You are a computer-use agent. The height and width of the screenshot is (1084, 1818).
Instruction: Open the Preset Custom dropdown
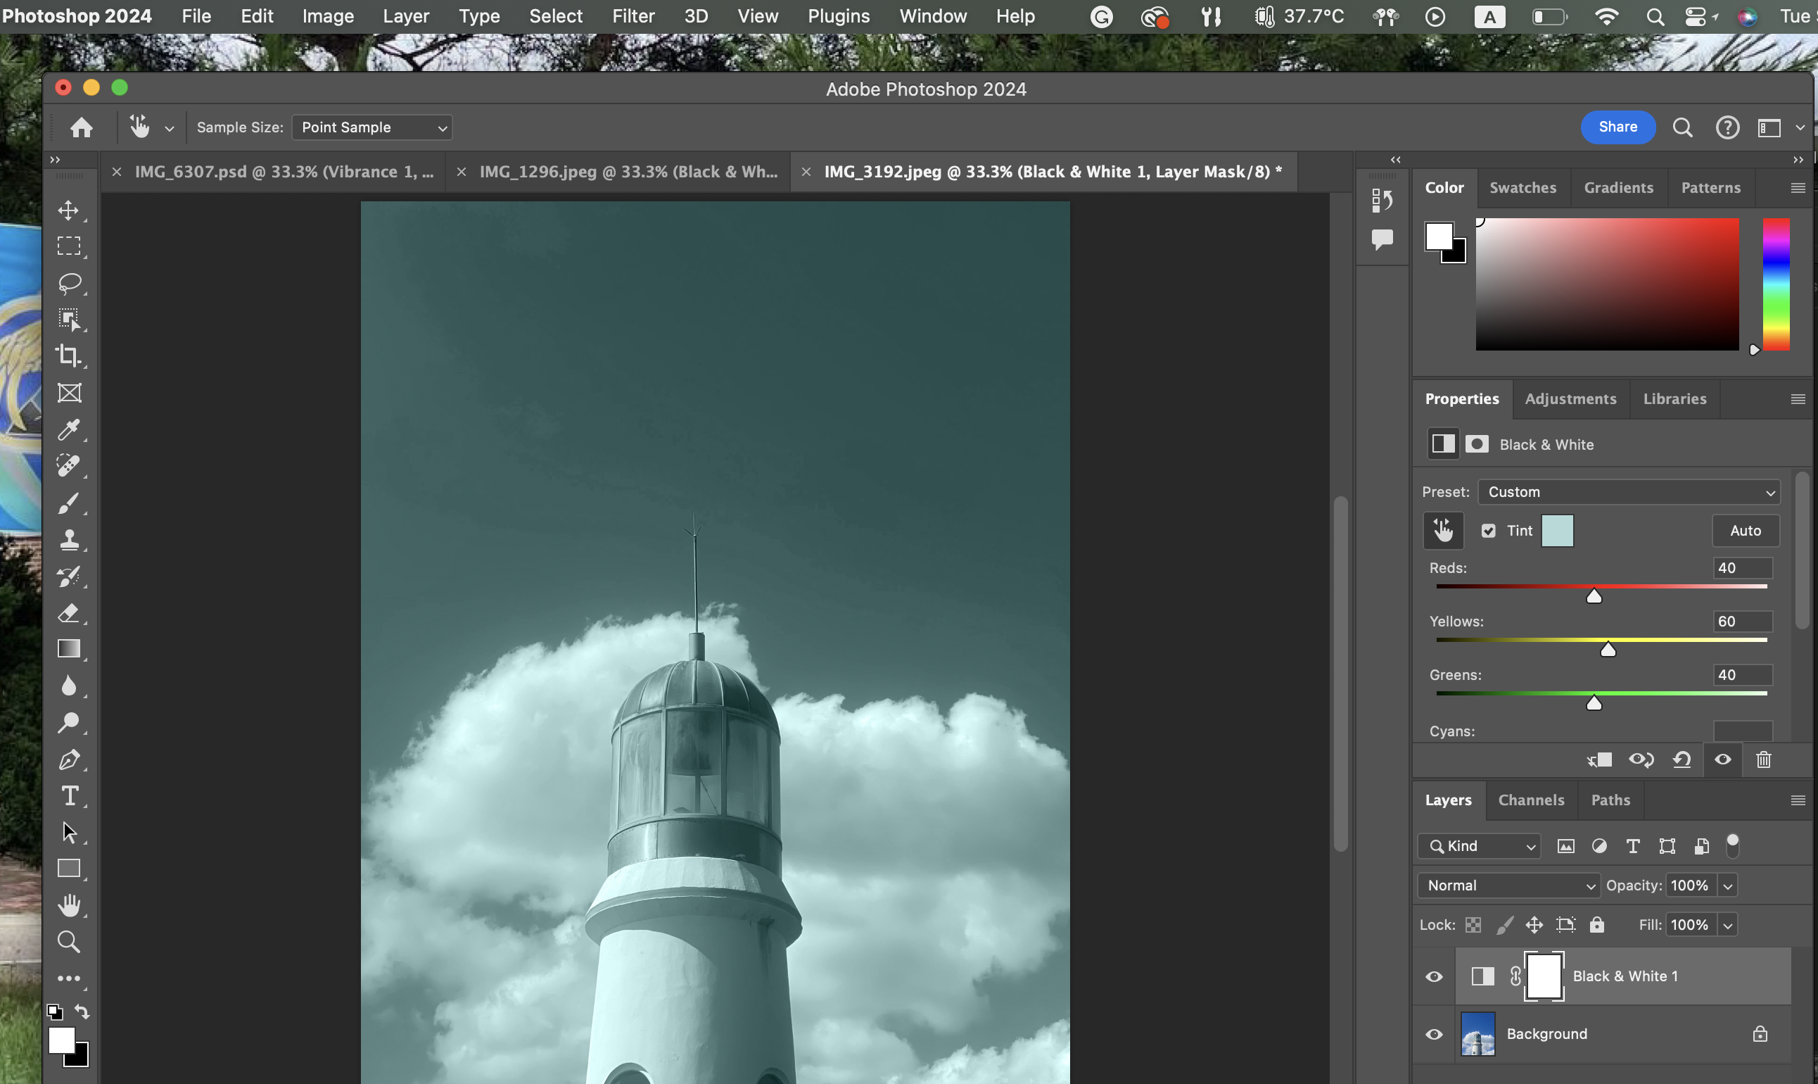1628,492
